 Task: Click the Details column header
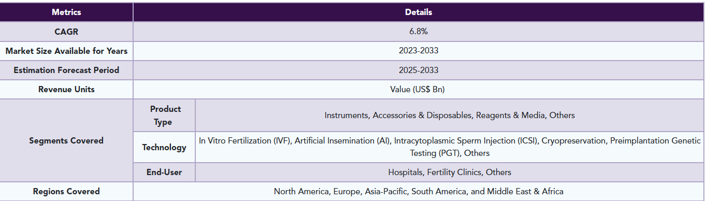(x=419, y=12)
